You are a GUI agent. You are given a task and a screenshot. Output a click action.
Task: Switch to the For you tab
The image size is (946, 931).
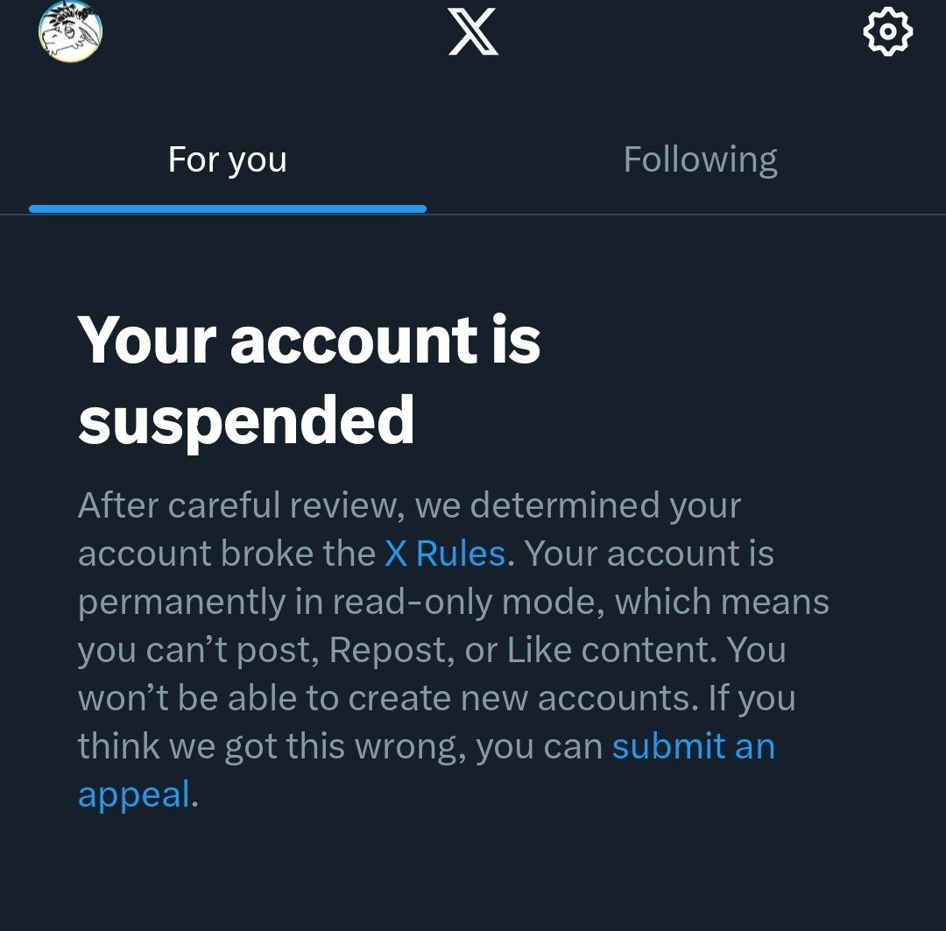pos(227,160)
